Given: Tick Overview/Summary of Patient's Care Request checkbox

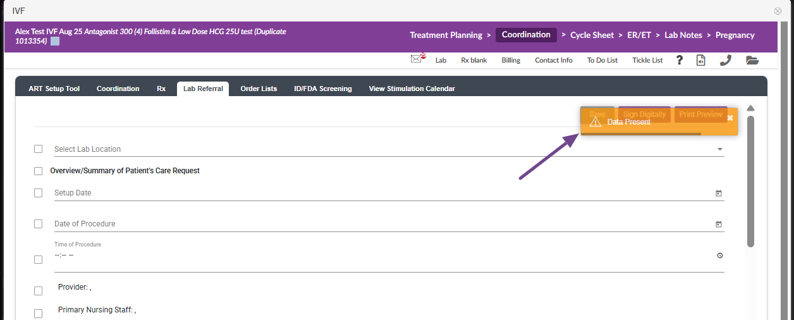Looking at the screenshot, I should point(39,171).
